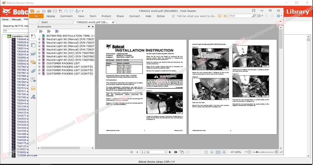Open the Pages thumbnails panel icon

[33, 45]
